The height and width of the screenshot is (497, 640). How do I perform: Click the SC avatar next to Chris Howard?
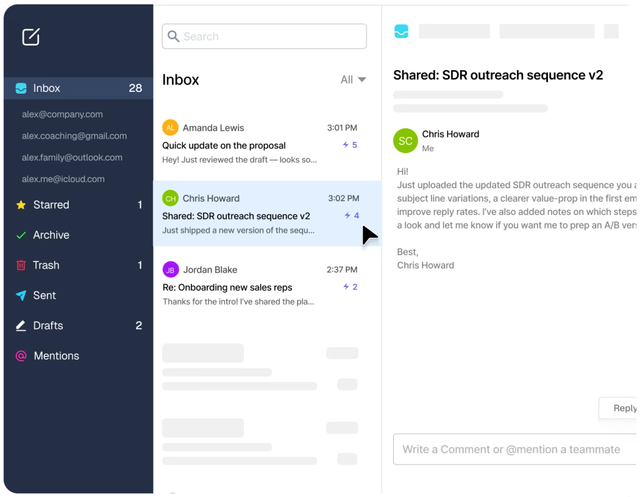pyautogui.click(x=405, y=141)
